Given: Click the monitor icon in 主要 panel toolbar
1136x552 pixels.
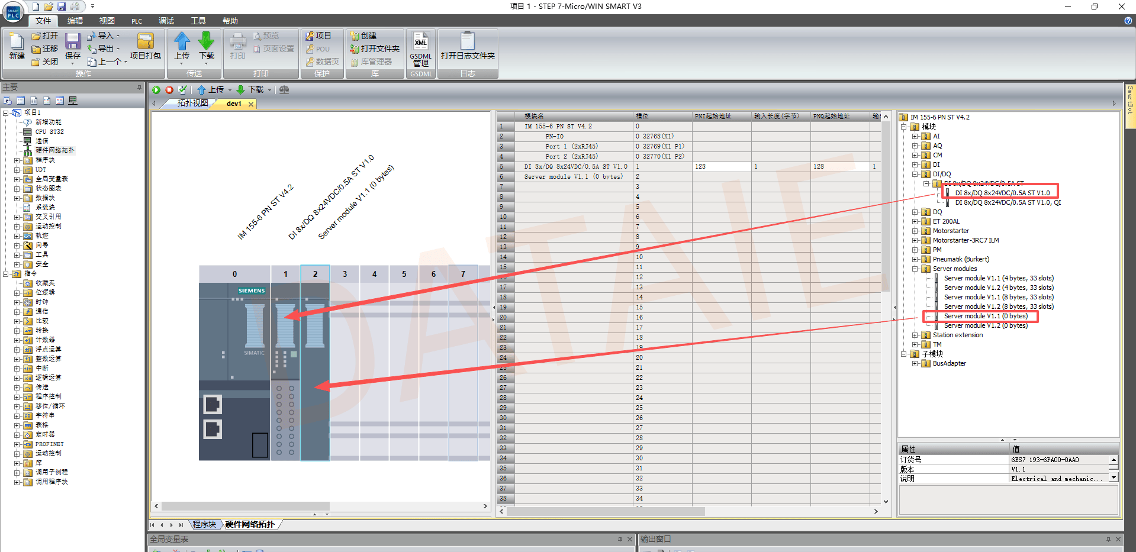Looking at the screenshot, I should click(73, 101).
